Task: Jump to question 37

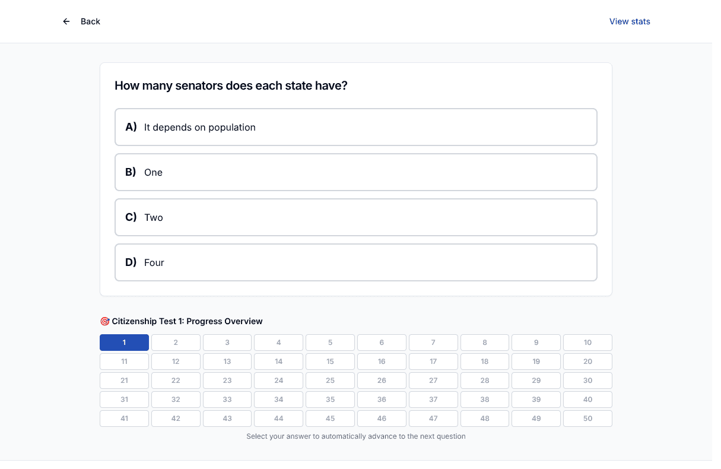Action: point(433,400)
